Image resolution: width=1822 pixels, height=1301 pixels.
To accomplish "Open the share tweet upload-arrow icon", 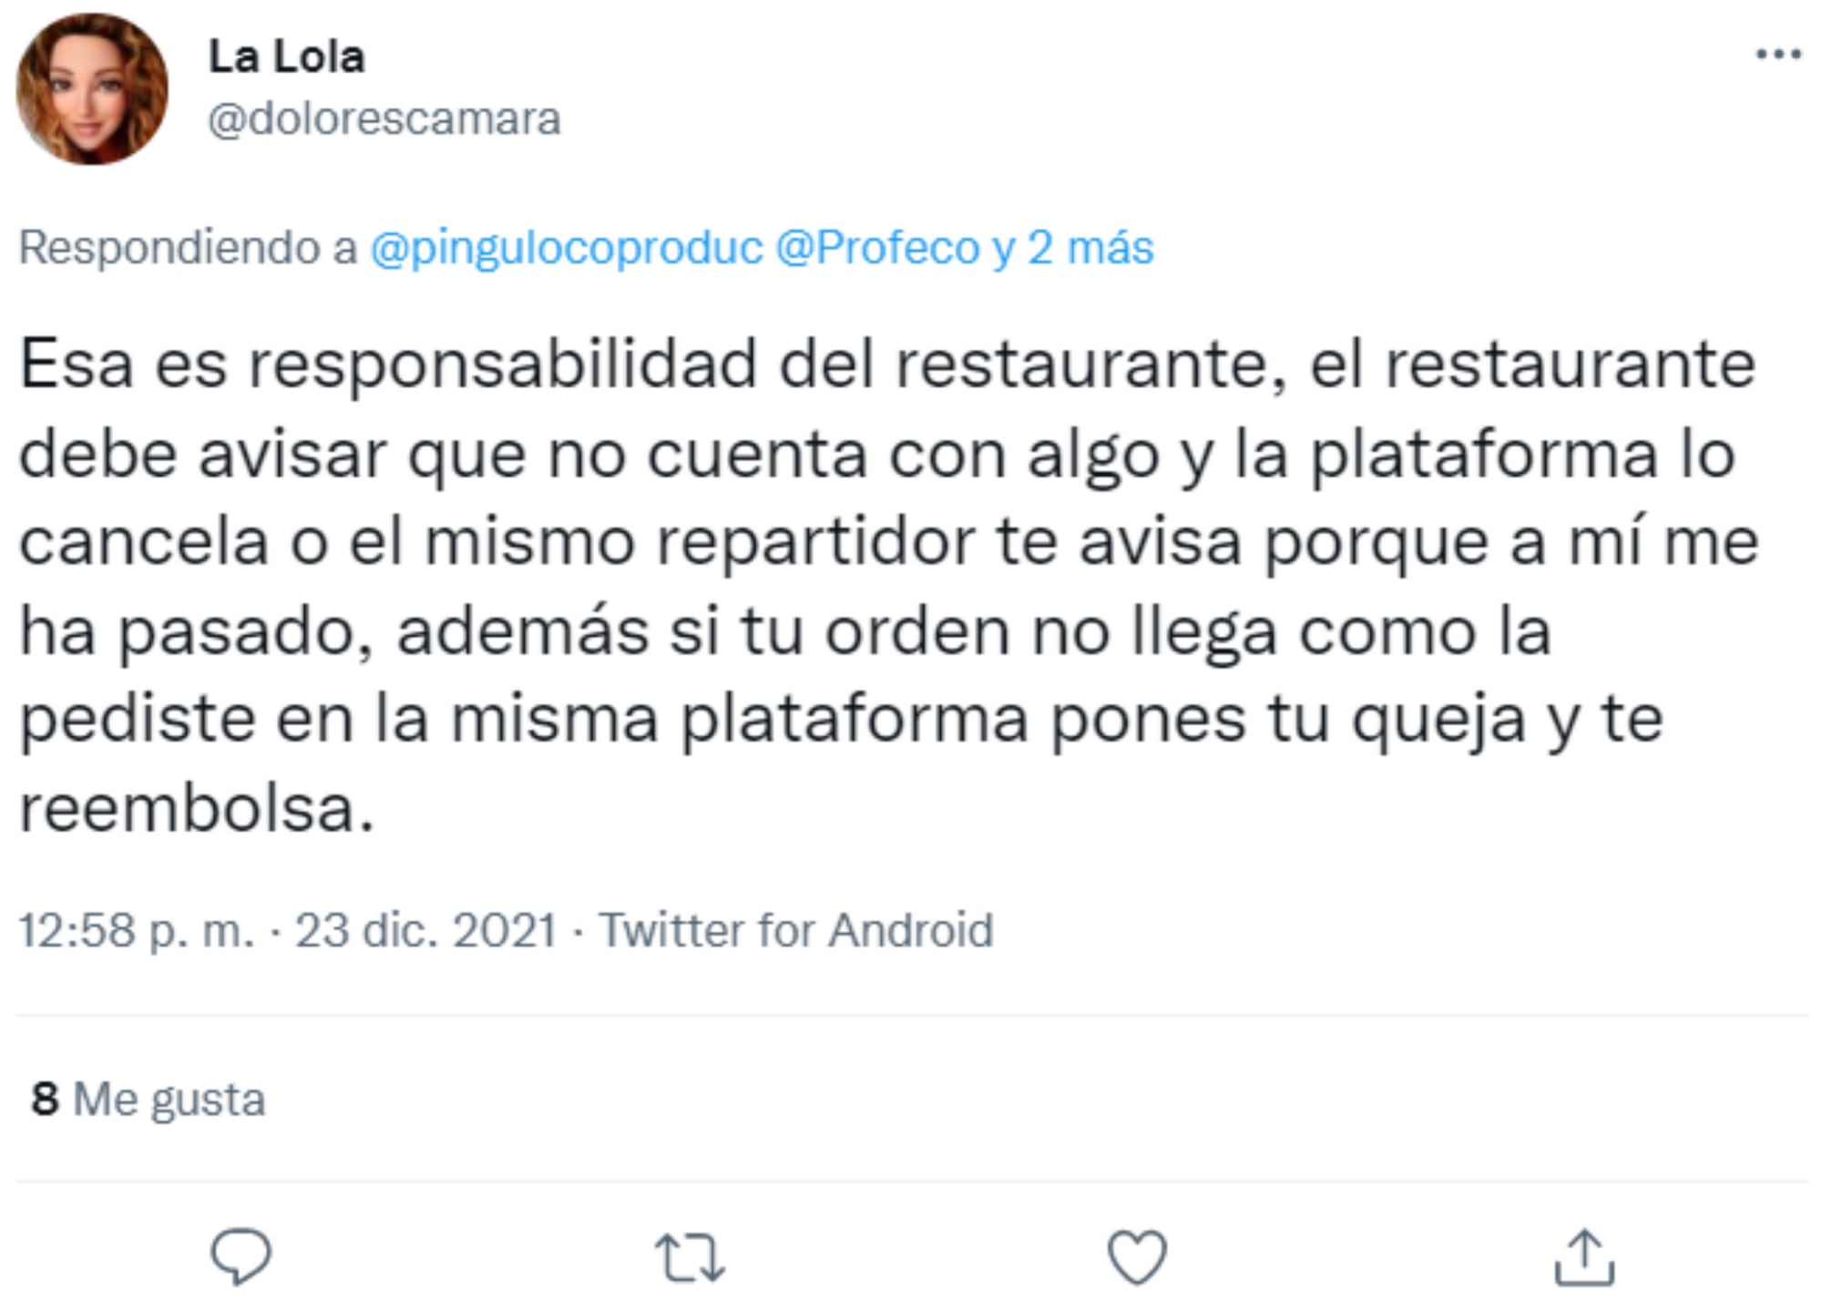I will pyautogui.click(x=1584, y=1257).
